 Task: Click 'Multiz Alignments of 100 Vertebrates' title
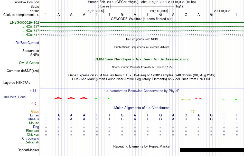tap(142, 108)
